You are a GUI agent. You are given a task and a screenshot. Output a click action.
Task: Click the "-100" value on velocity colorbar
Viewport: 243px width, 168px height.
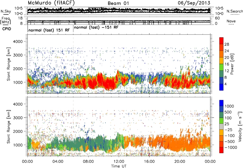click(x=230, y=136)
